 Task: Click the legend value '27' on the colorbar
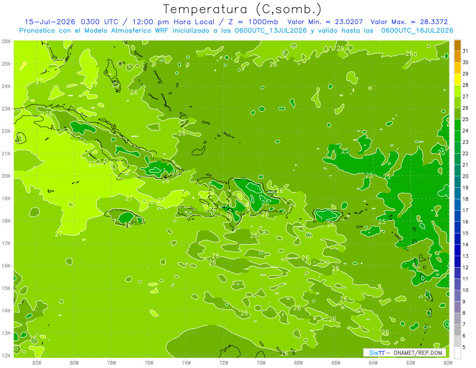[465, 96]
